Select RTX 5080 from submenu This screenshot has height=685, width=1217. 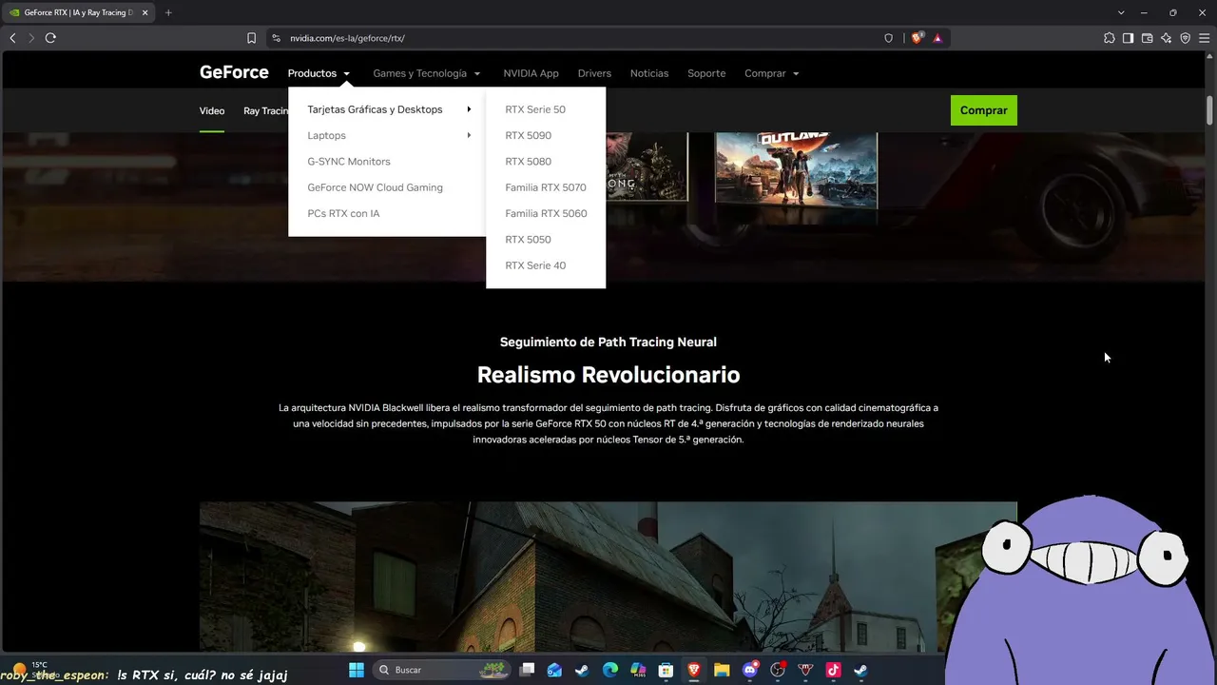coord(528,162)
